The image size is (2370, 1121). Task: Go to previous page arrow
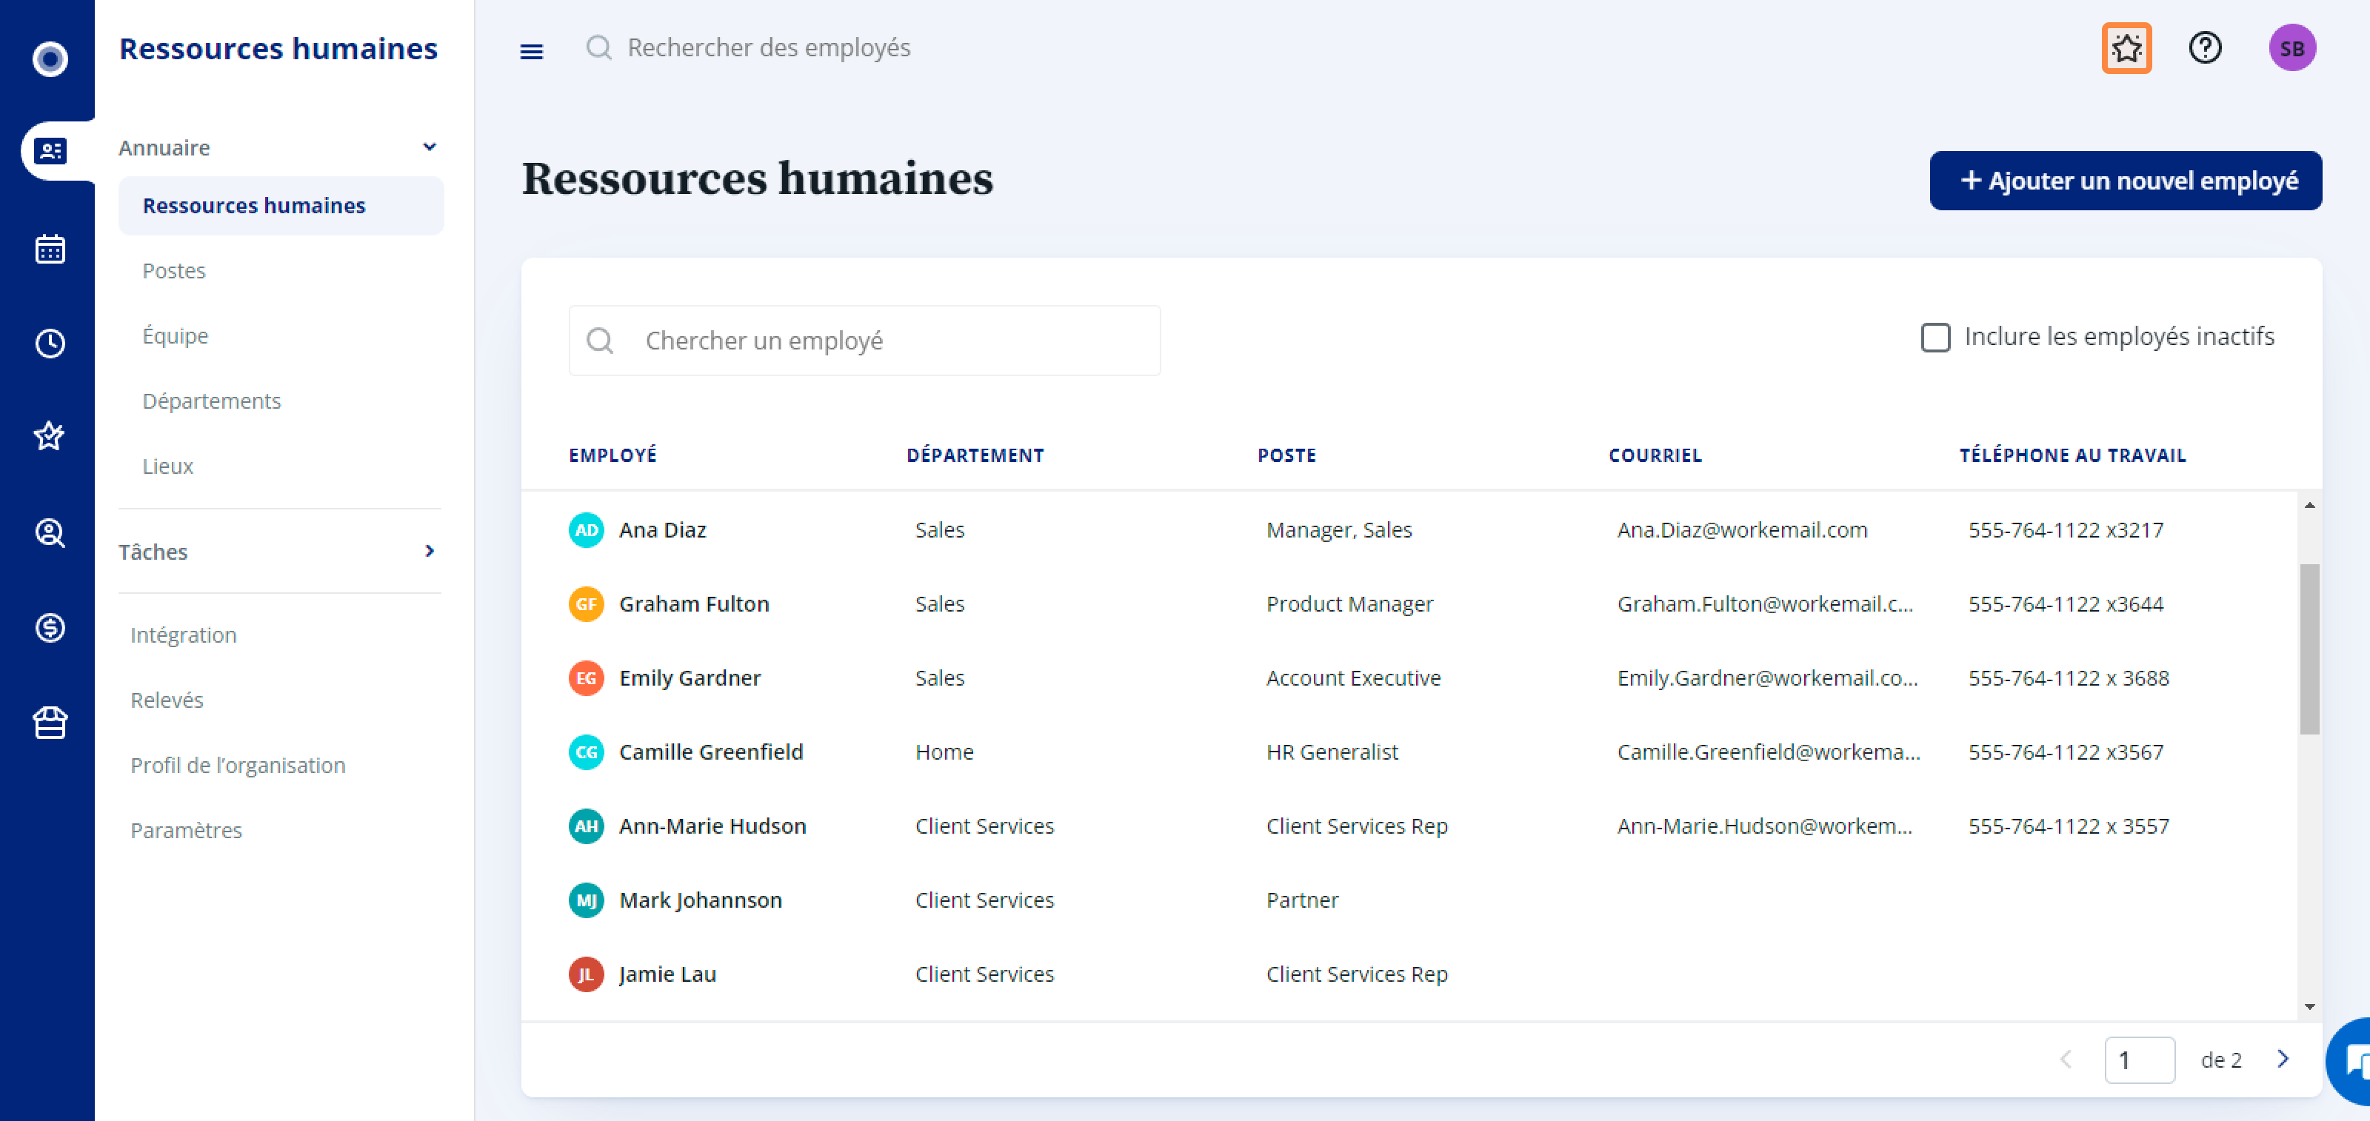[x=2066, y=1060]
